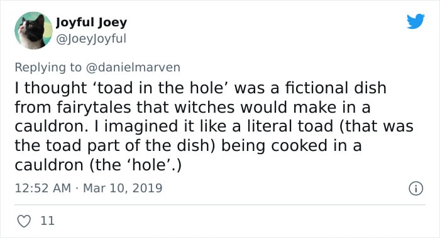Click the Twitter bird logo
This screenshot has width=440, height=238.
[415, 21]
